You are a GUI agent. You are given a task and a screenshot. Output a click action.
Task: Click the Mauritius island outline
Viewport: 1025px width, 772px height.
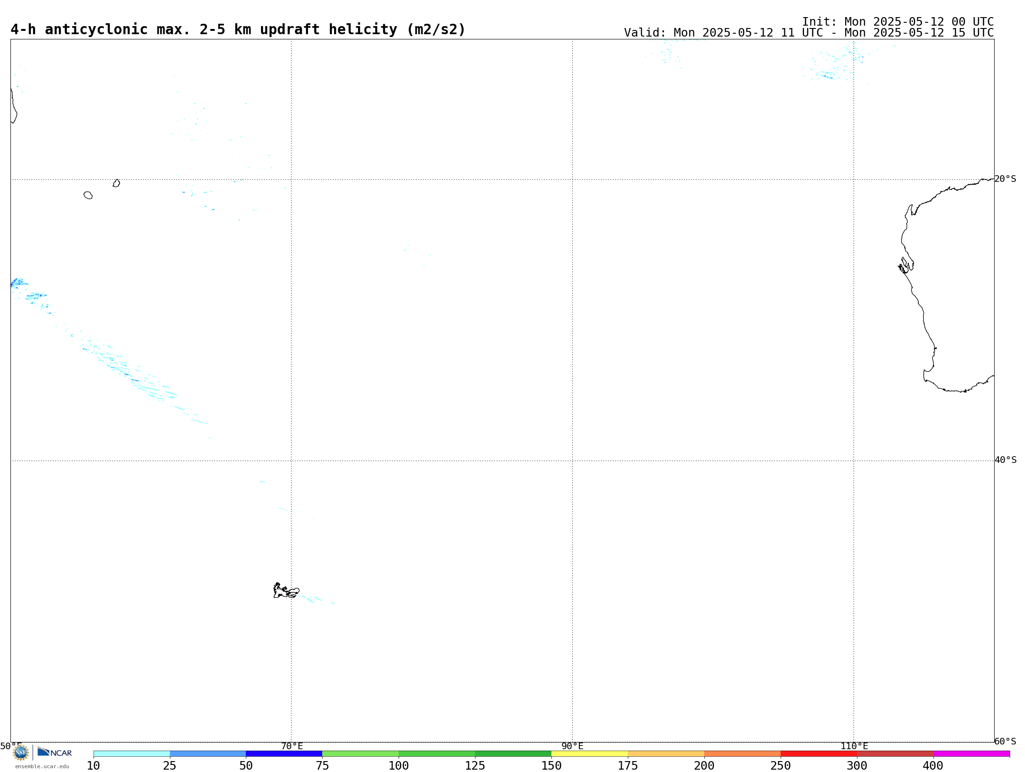click(116, 183)
